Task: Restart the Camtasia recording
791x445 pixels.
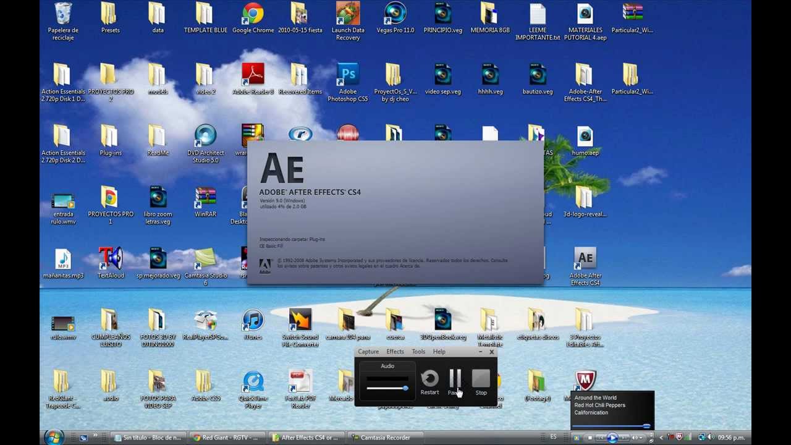Action: 429,382
